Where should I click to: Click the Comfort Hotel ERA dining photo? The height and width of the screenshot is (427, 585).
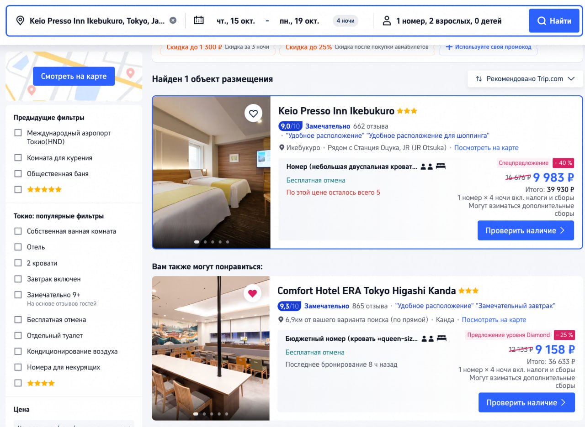tap(211, 348)
